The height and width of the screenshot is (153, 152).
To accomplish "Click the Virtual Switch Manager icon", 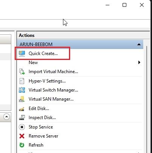I will (x=22, y=90).
